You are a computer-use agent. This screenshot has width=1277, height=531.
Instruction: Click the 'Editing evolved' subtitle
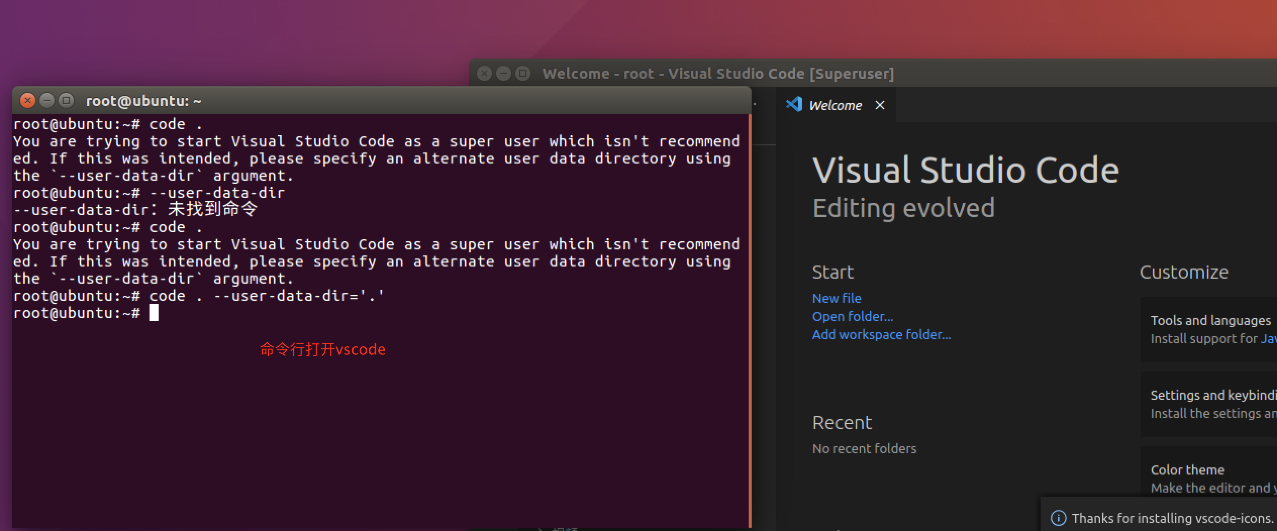pos(904,208)
